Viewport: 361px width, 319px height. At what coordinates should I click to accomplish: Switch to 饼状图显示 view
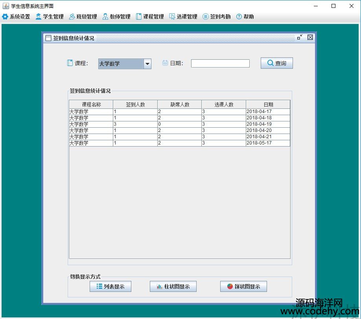(243, 286)
